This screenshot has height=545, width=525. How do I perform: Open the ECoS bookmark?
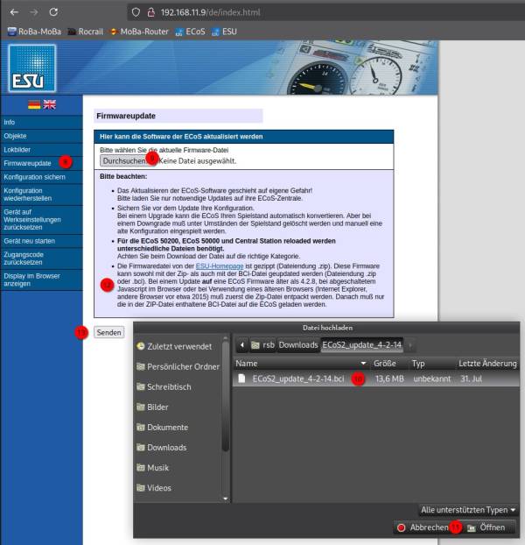[x=190, y=32]
